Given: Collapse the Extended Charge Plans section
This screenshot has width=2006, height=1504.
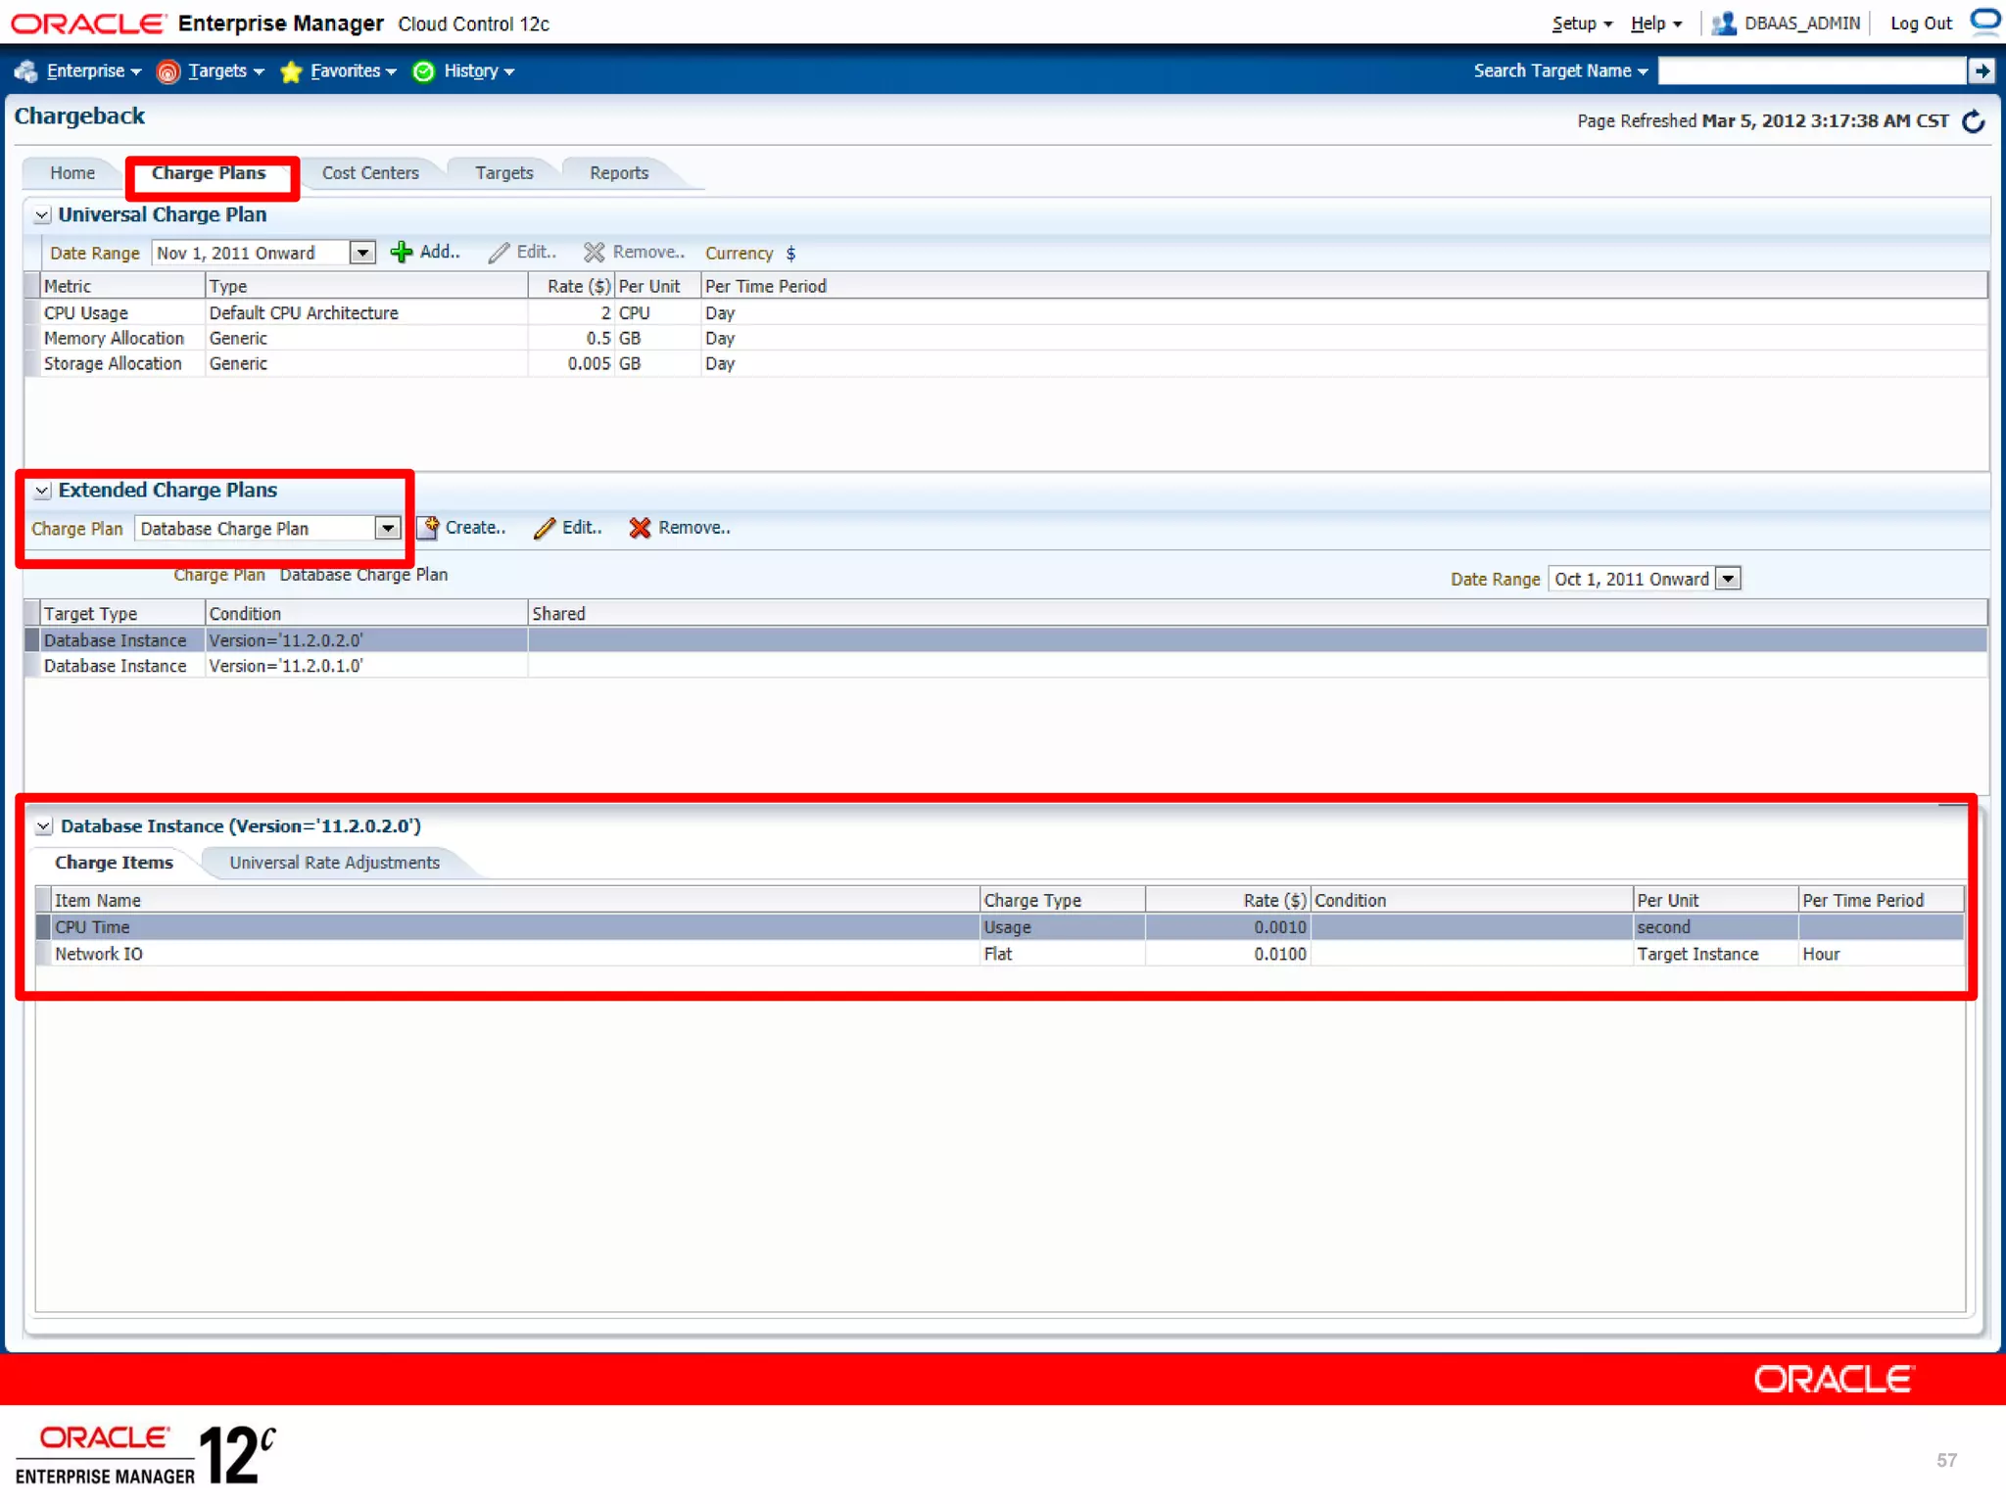Looking at the screenshot, I should click(42, 491).
